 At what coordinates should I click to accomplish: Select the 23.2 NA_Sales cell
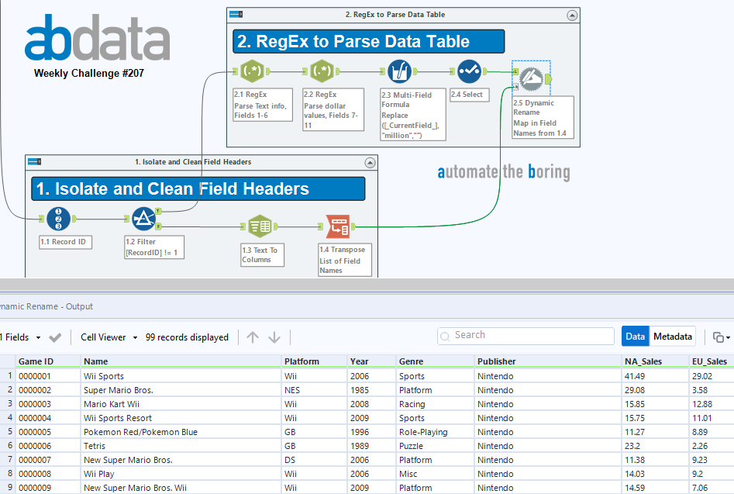click(656, 446)
